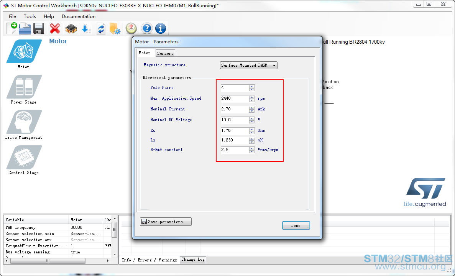Image resolution: width=455 pixels, height=276 pixels.
Task: Decrease Max. Application Speed with down arrow
Action: (252, 100)
